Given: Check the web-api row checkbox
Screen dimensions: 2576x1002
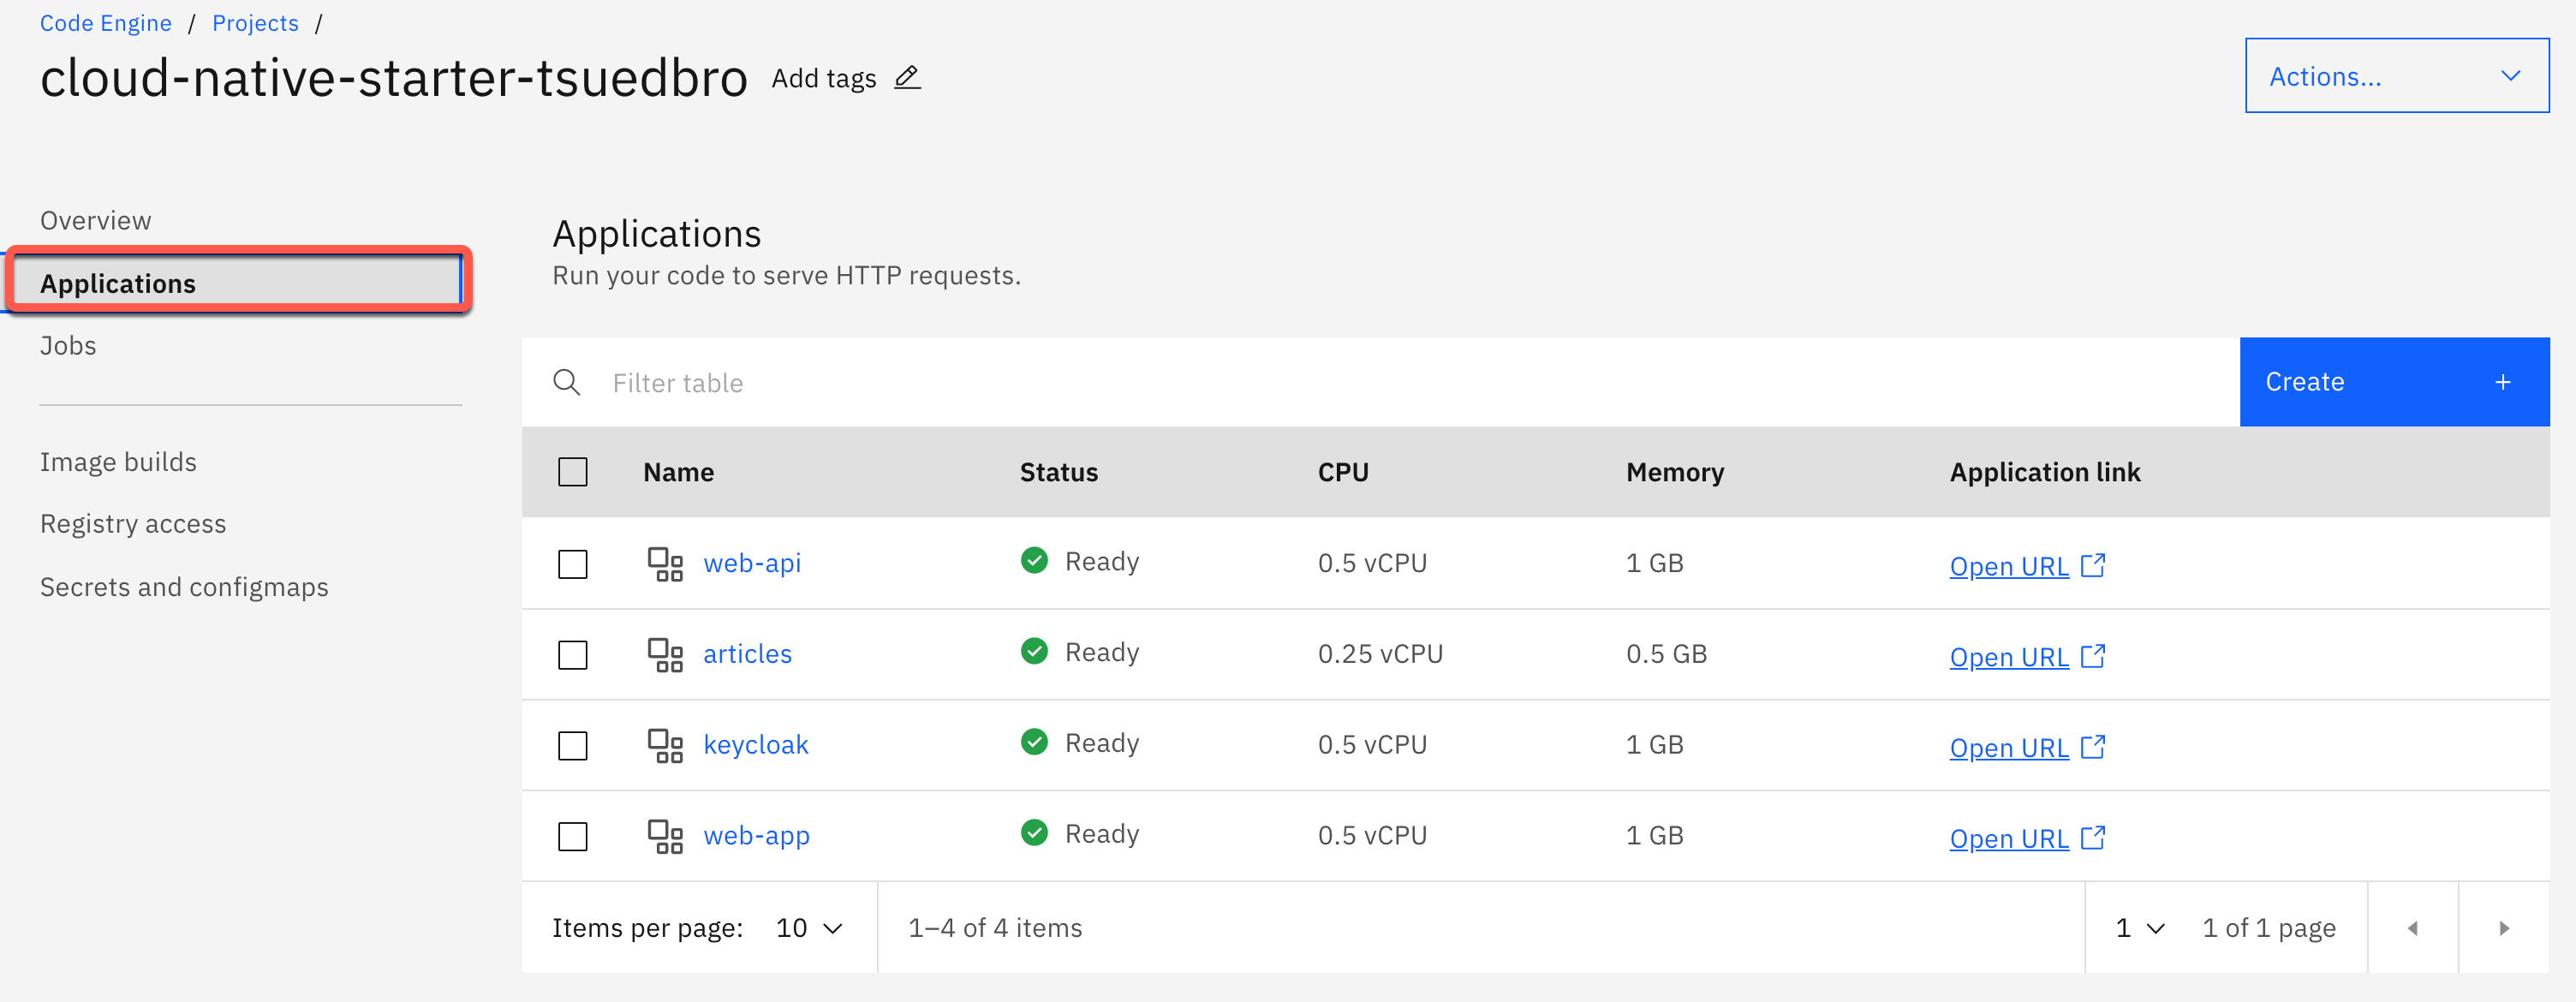Looking at the screenshot, I should pos(573,564).
